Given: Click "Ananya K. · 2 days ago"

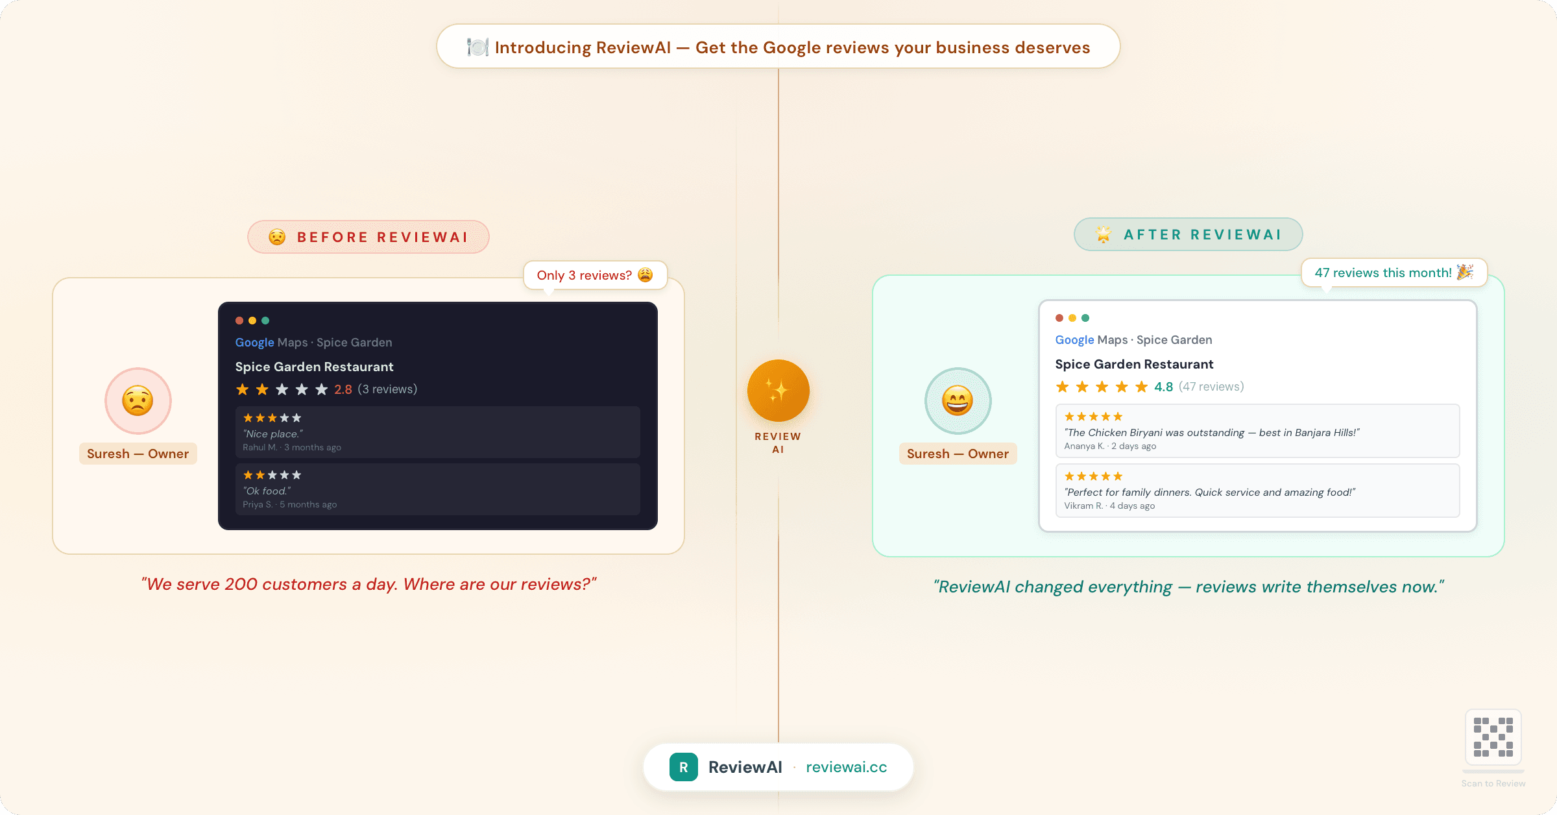Looking at the screenshot, I should [1110, 446].
